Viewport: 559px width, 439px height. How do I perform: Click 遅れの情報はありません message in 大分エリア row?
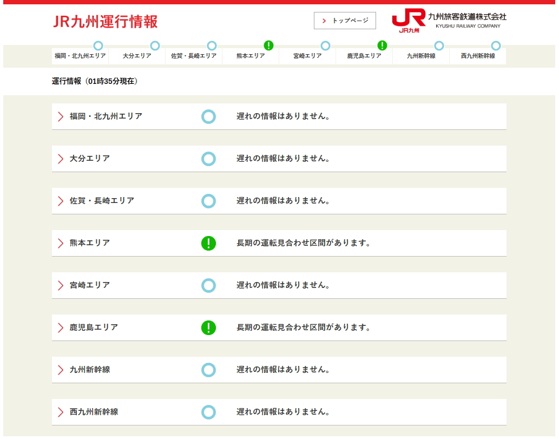tap(283, 159)
